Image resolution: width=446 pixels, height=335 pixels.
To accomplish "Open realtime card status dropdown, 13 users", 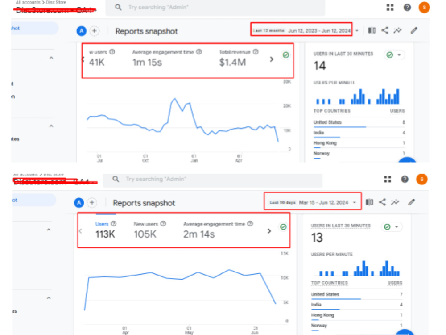I will [392, 227].
